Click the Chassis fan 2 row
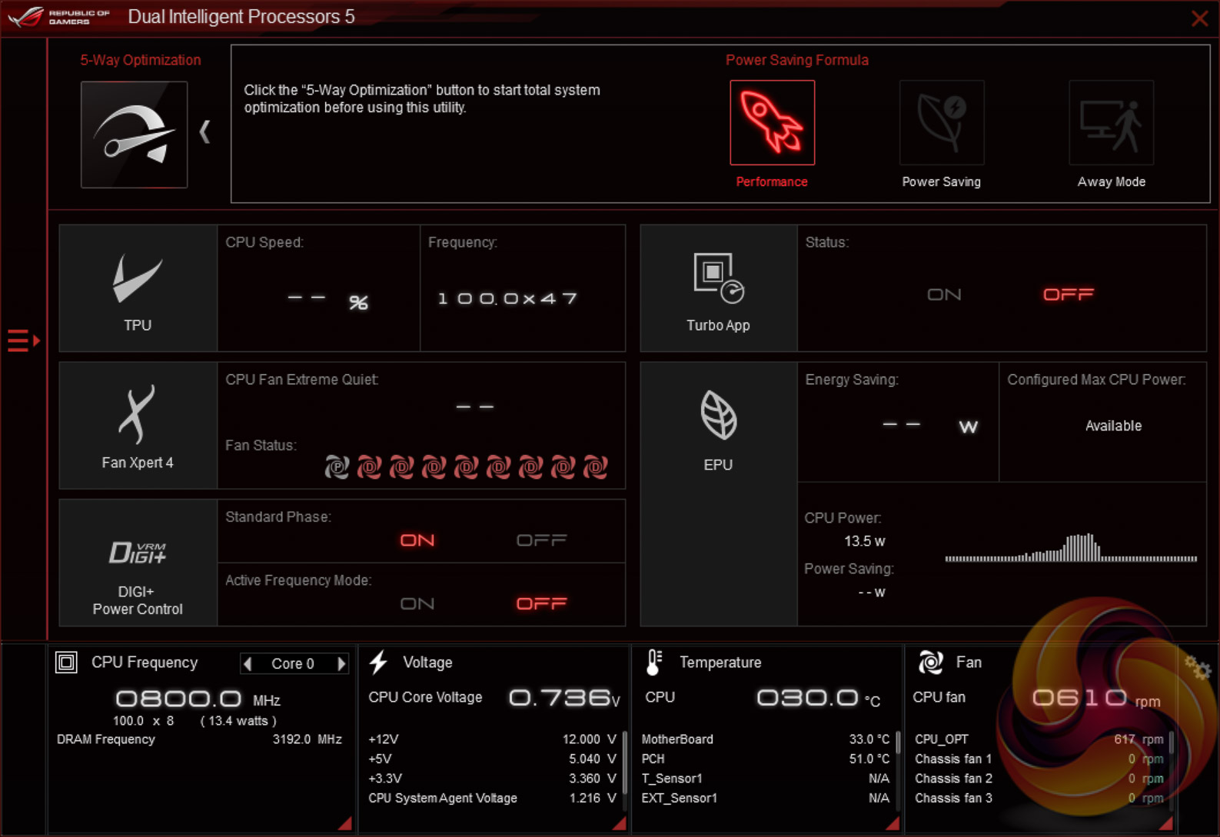This screenshot has width=1220, height=837. (x=1039, y=779)
